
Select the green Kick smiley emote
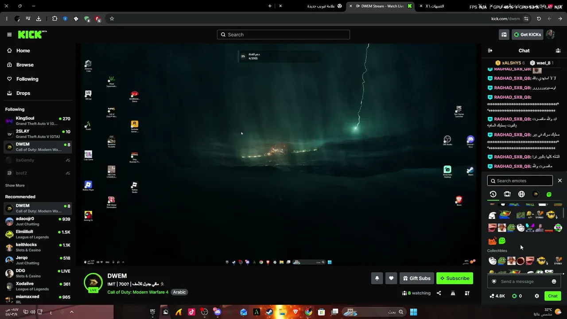(x=502, y=241)
